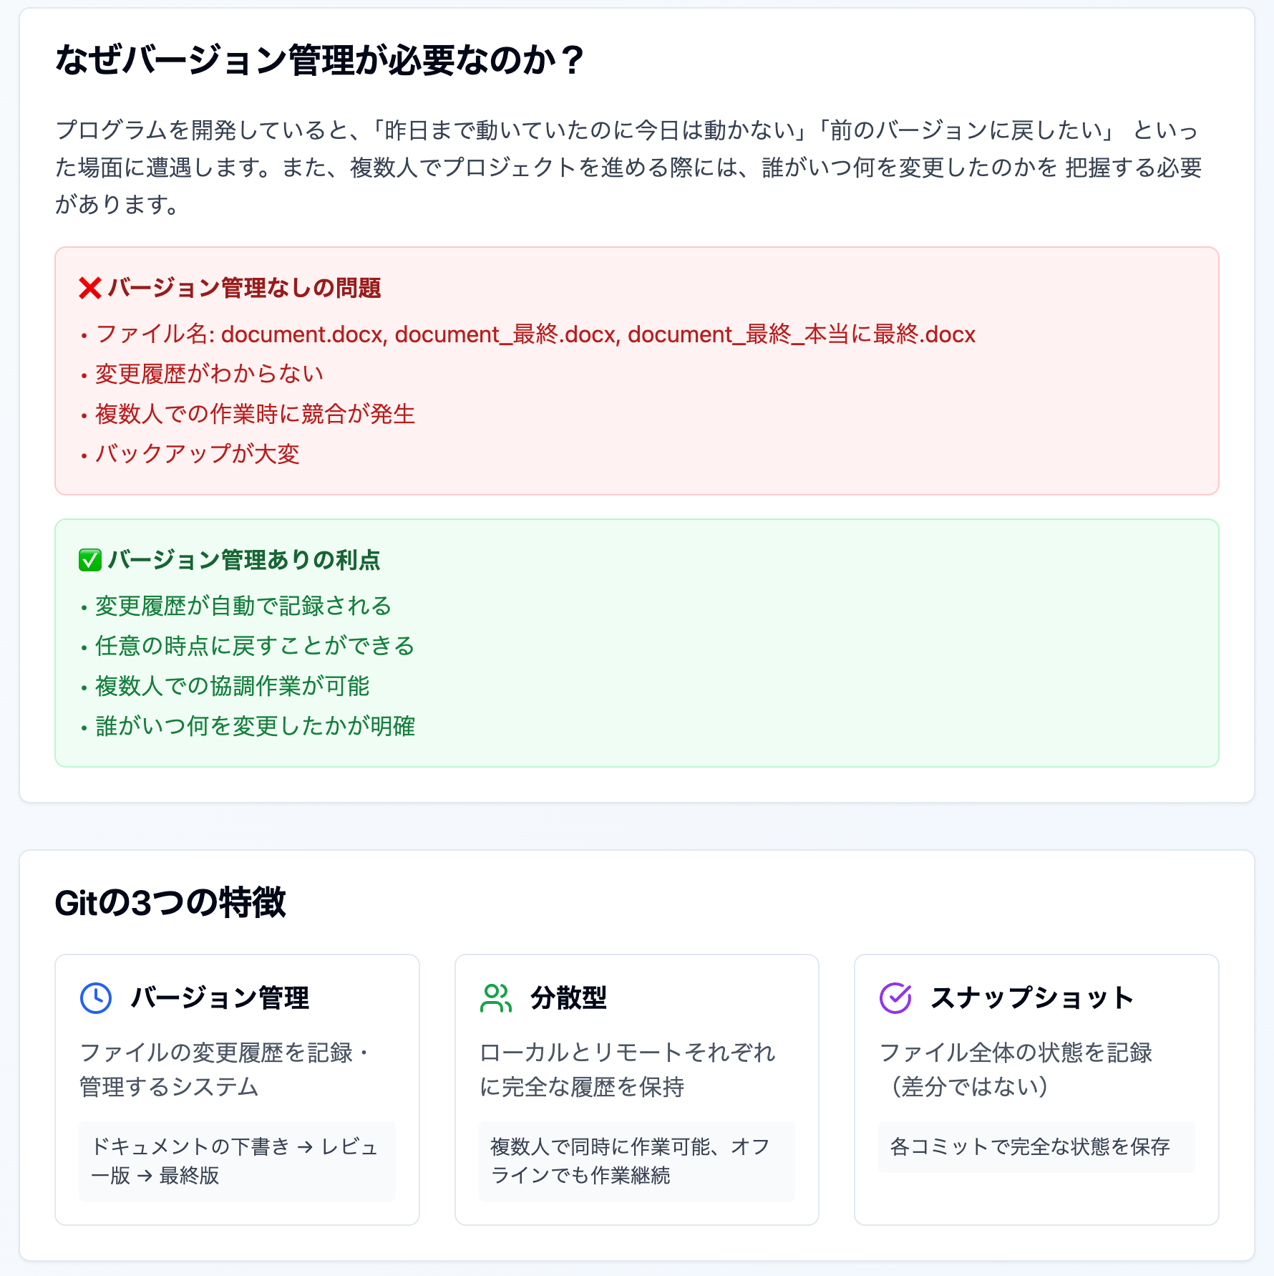Click the Gitの3つの特徴 heading
This screenshot has width=1274, height=1276.
[x=170, y=903]
